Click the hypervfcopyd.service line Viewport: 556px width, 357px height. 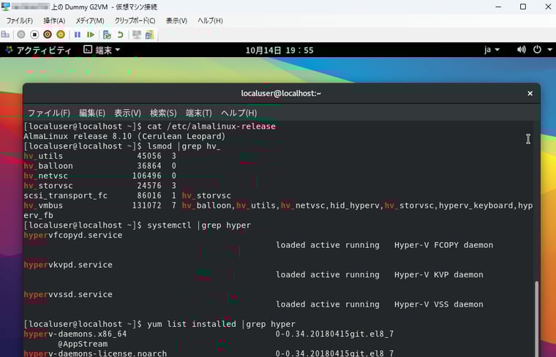click(x=73, y=235)
